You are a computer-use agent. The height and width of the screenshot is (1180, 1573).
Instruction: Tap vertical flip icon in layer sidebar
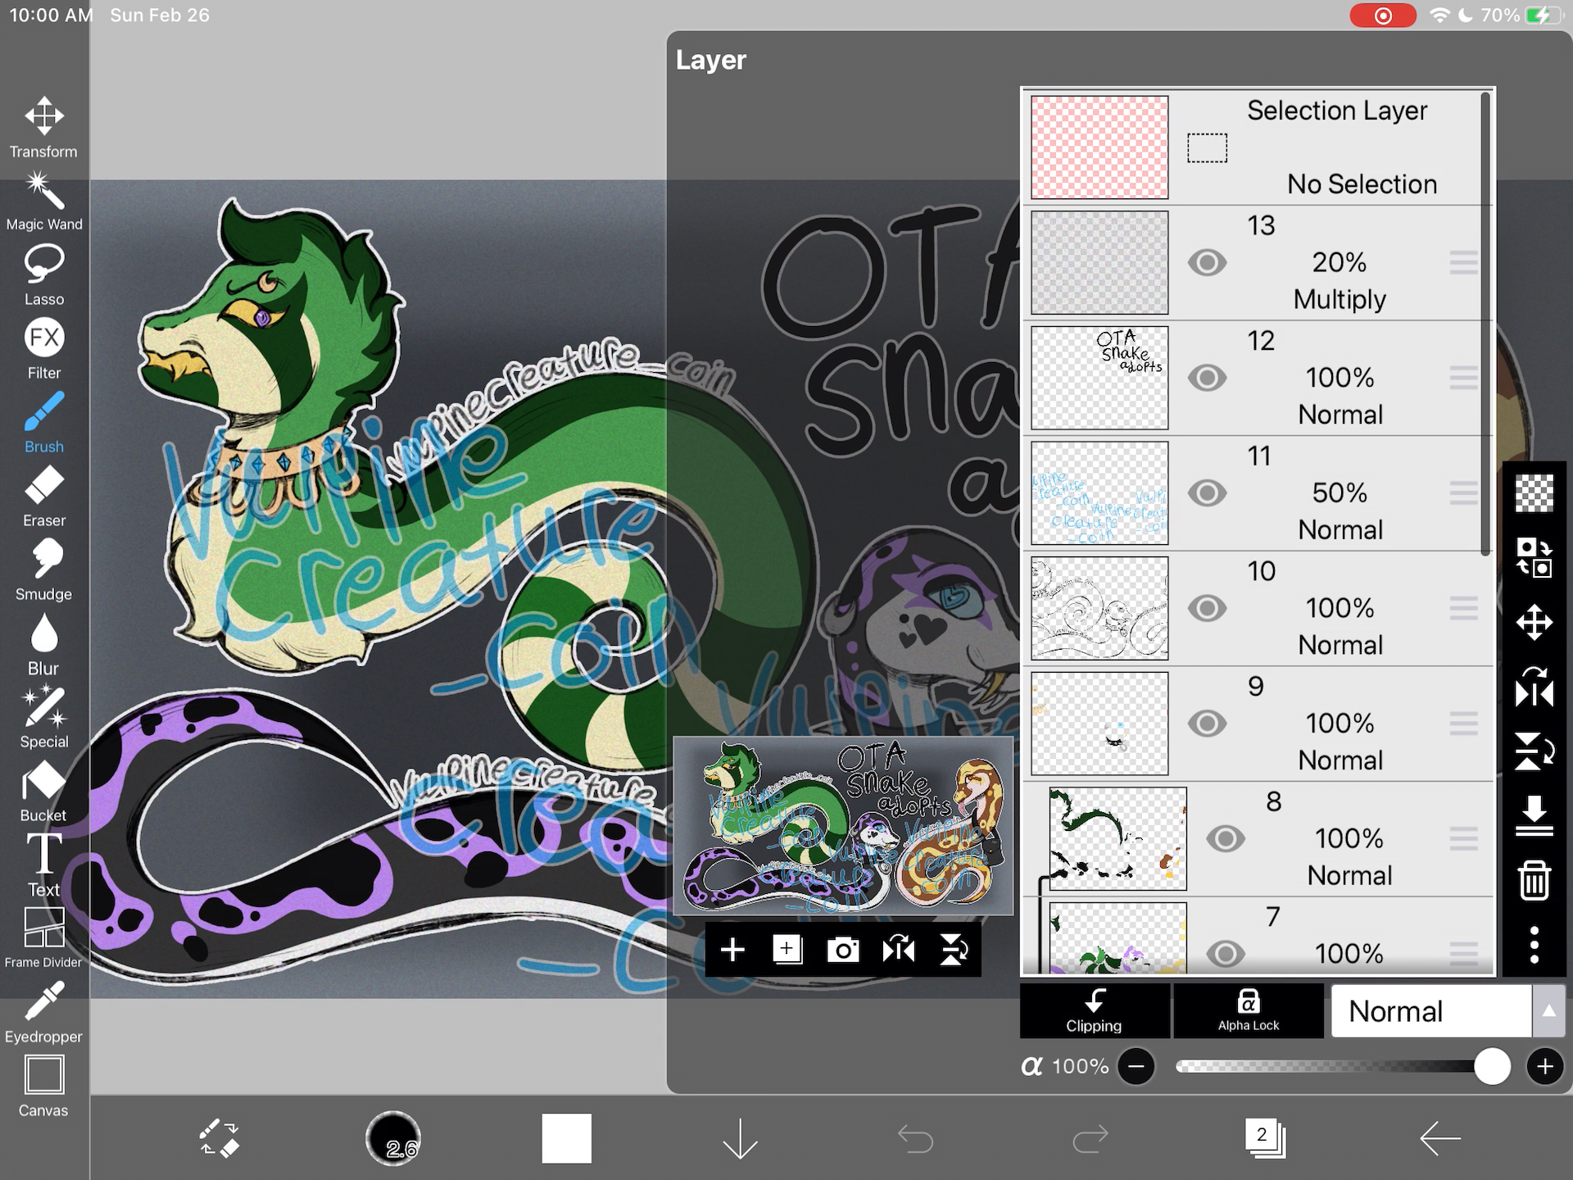1534,751
